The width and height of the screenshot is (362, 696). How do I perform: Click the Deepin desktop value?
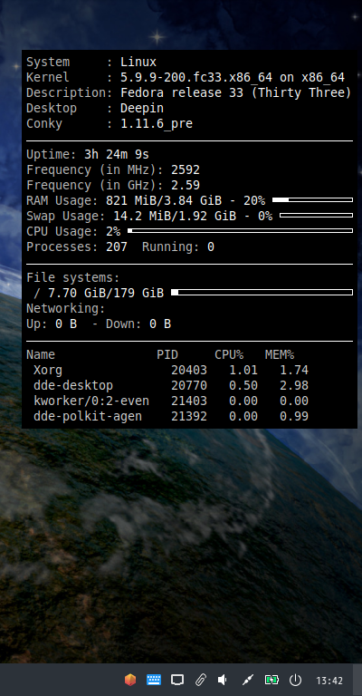pos(142,109)
